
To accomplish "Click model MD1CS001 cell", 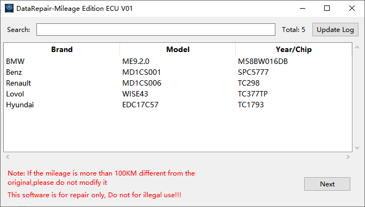I will pyautogui.click(x=142, y=72).
